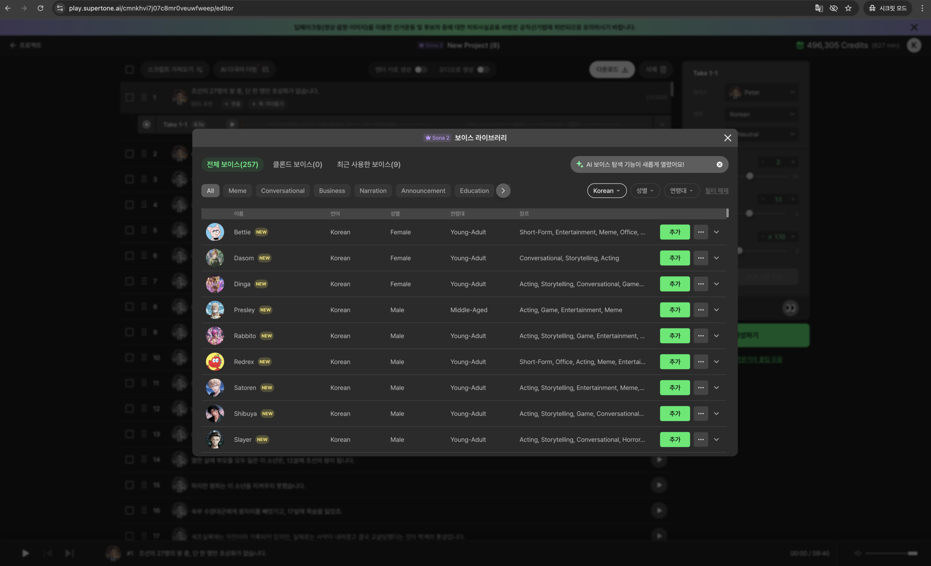Open more options for Slayer
The height and width of the screenshot is (566, 931).
[700, 439]
